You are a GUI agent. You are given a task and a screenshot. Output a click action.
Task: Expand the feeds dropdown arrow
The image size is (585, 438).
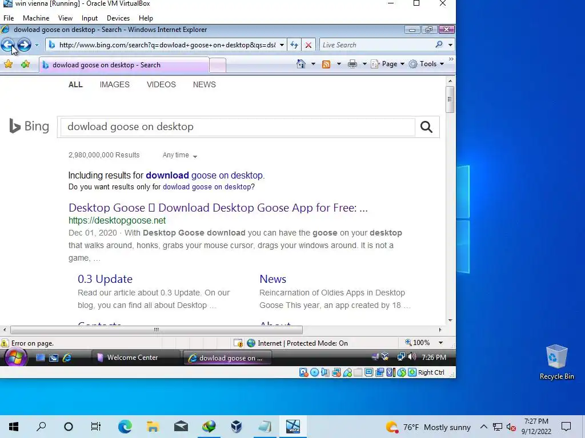coord(339,64)
